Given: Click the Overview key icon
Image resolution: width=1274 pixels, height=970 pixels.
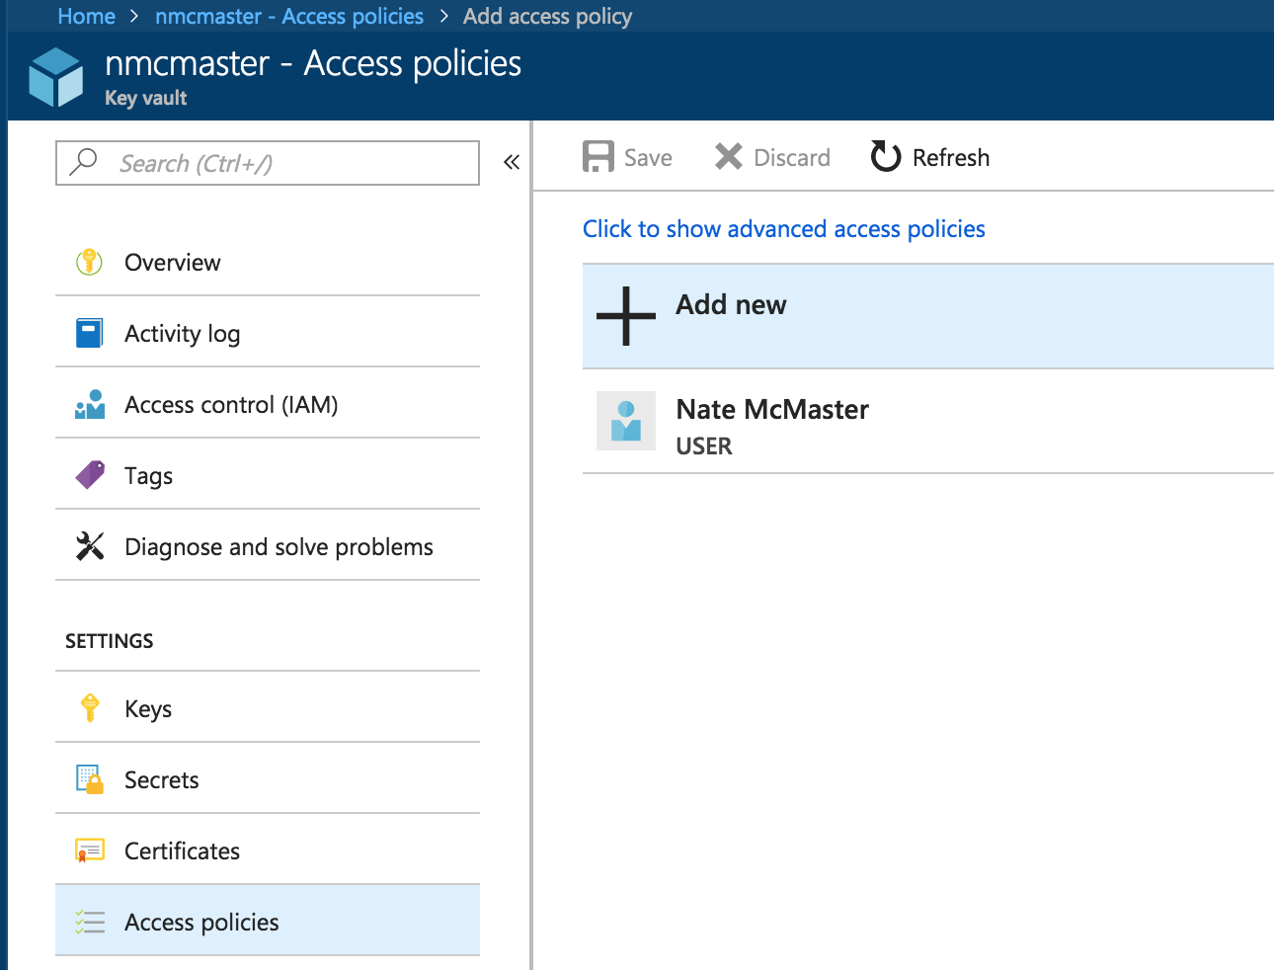Looking at the screenshot, I should (x=89, y=262).
